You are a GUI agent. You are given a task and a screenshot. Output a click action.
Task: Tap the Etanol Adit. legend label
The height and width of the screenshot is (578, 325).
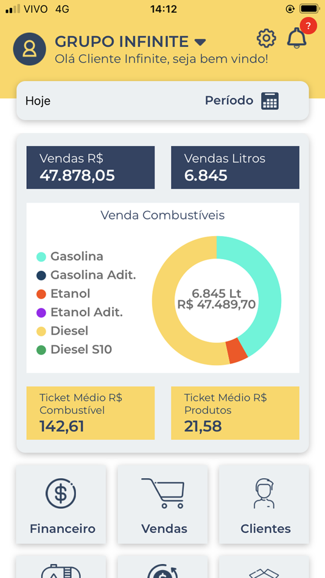click(86, 313)
